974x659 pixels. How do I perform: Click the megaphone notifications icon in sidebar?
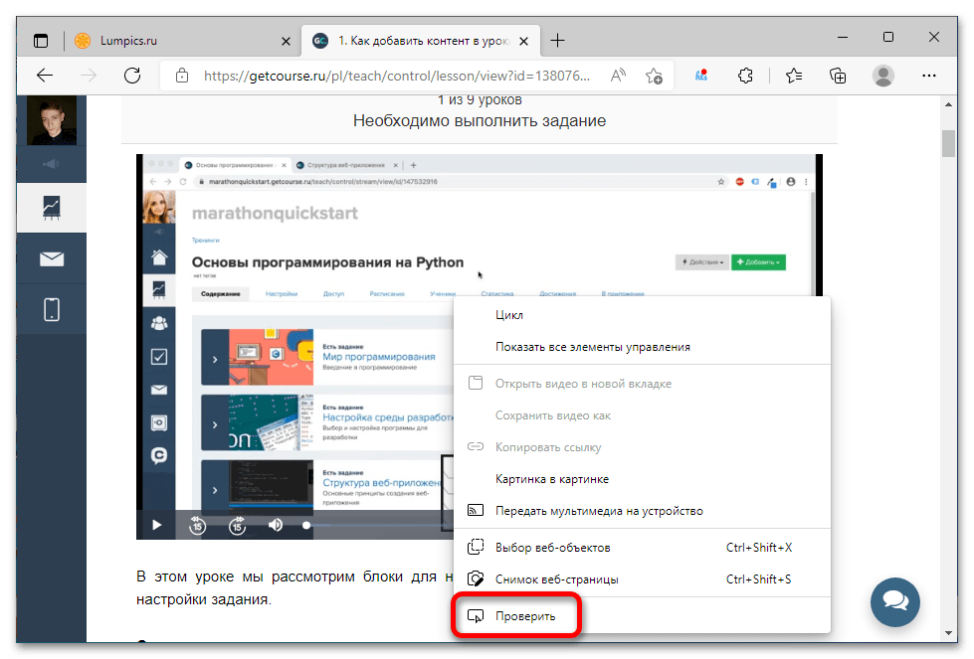click(51, 164)
